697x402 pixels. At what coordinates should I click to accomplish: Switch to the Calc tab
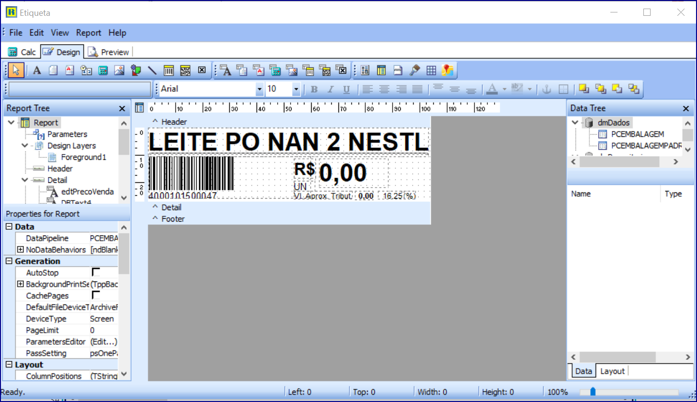pos(22,52)
